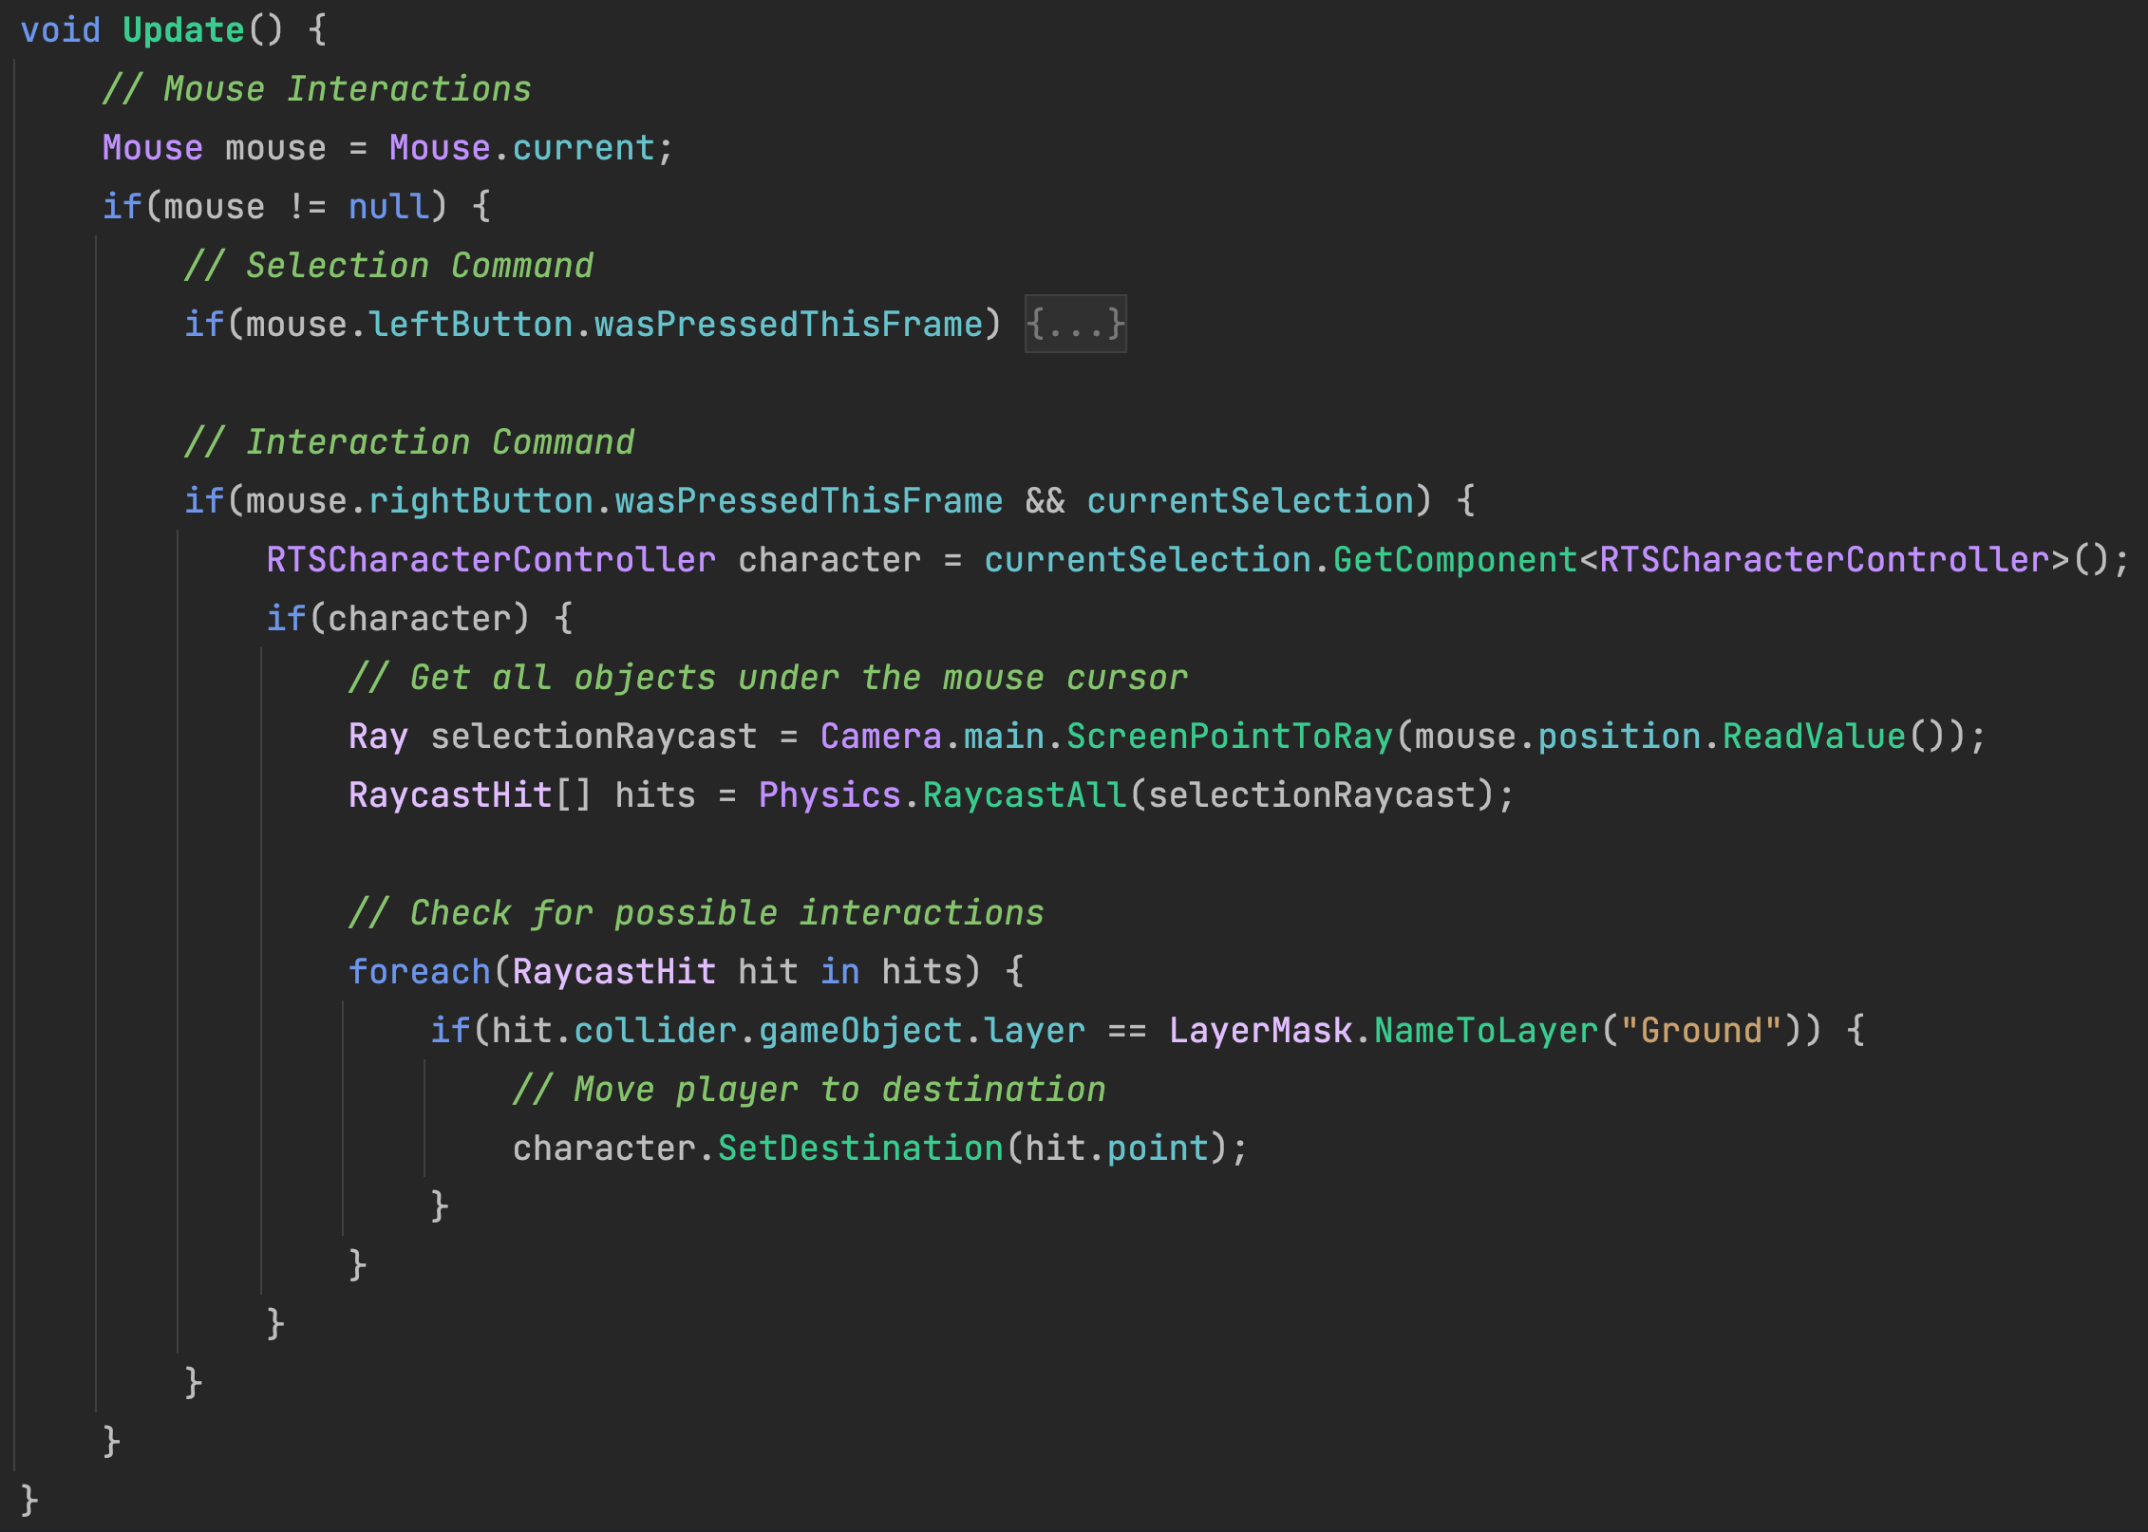This screenshot has height=1532, width=2148.
Task: Click the leftButton property
Action: 471,325
